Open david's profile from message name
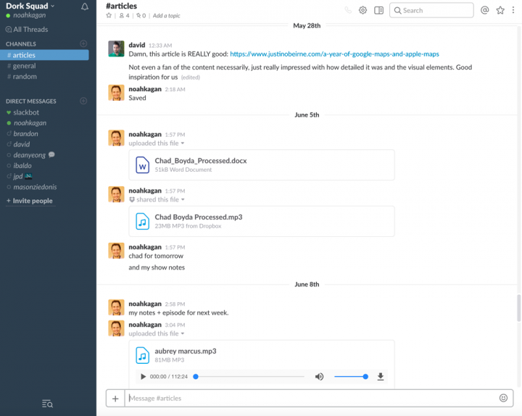Image resolution: width=522 pixels, height=416 pixels. coord(137,45)
